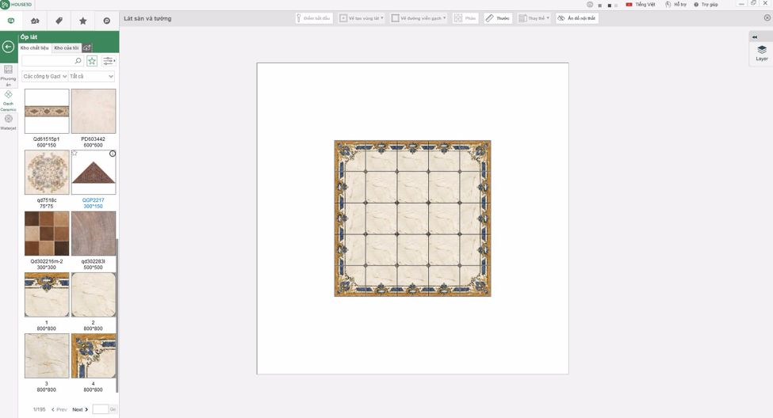Click the cloud upload icon

(x=86, y=47)
